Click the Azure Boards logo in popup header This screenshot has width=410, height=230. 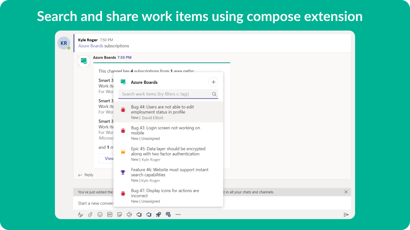coord(123,82)
